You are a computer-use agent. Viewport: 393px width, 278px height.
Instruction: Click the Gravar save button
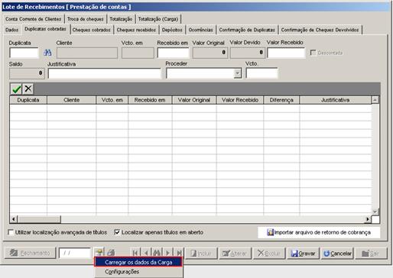(303, 254)
